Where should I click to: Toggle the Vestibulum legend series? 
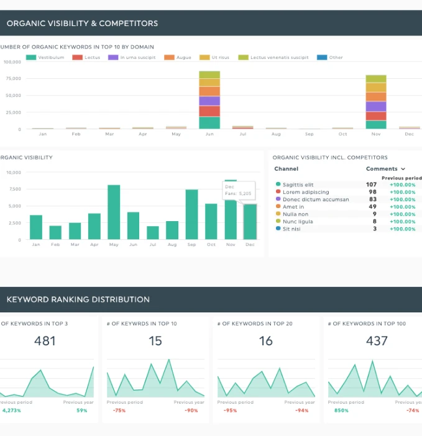coord(45,58)
